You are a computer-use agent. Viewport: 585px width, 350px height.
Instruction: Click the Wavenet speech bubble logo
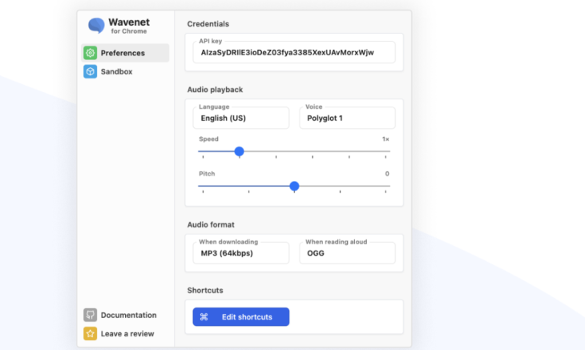coord(96,26)
